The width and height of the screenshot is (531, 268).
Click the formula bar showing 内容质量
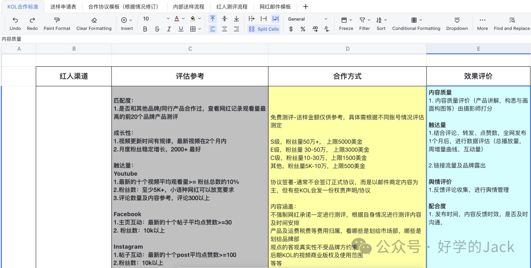tap(265, 39)
